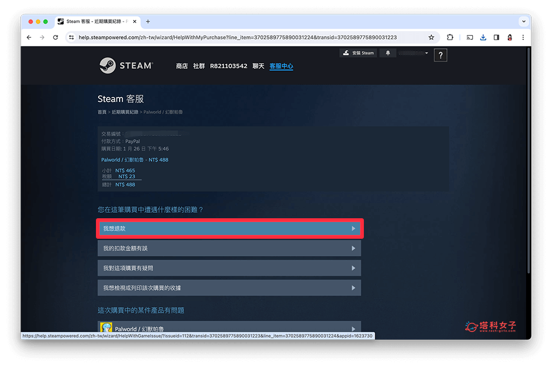Click Palworld / 幻獸帕魯 breadcrumb link
This screenshot has height=367, width=552.
click(163, 112)
